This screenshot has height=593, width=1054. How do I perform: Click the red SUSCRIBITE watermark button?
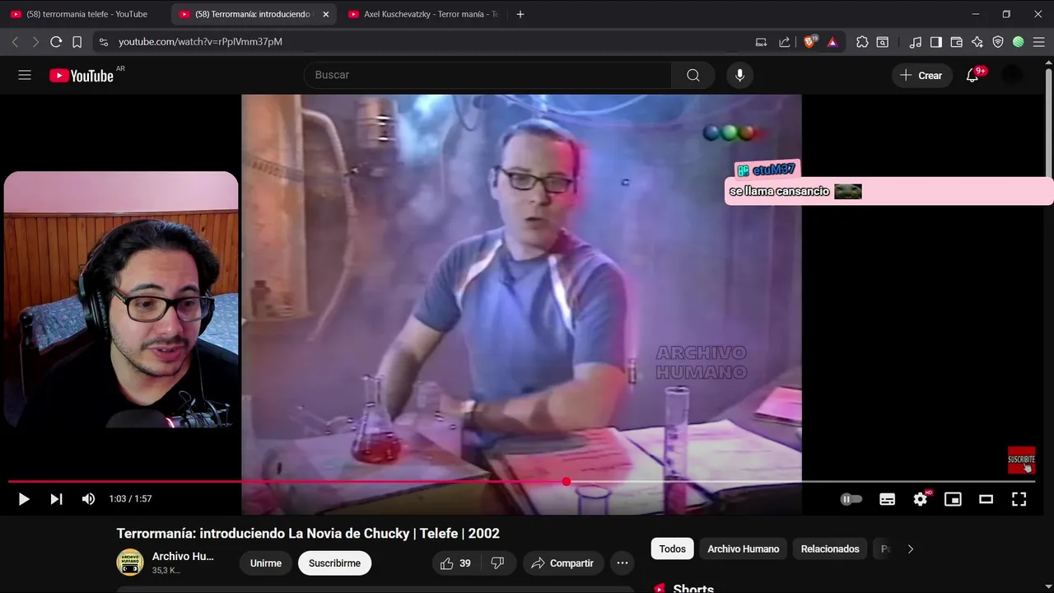pos(1021,460)
